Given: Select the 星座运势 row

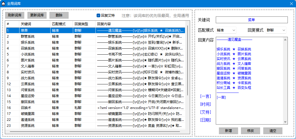Looking at the screenshot, I should point(95,96).
